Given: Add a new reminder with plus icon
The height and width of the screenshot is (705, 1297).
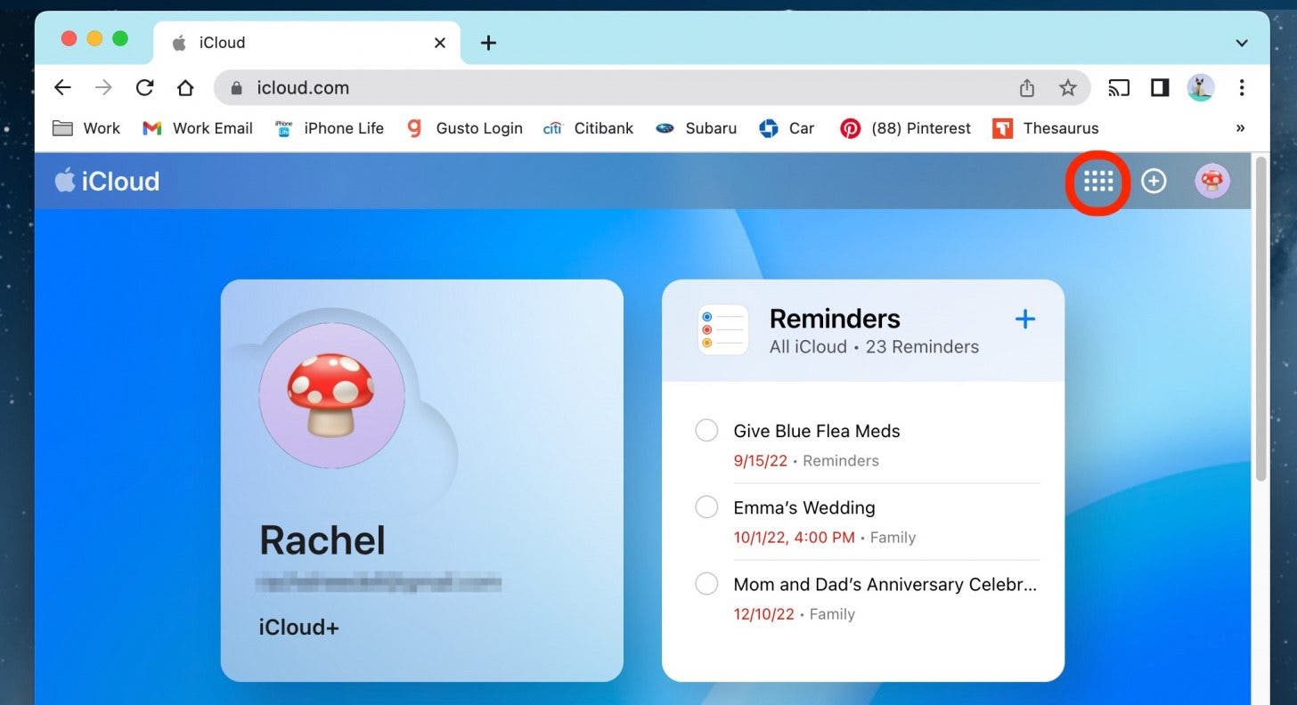Looking at the screenshot, I should click(x=1025, y=320).
